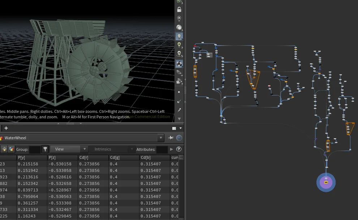Select the highlighted light bulb lighting icon
358x220 pixels.
[x=179, y=36]
